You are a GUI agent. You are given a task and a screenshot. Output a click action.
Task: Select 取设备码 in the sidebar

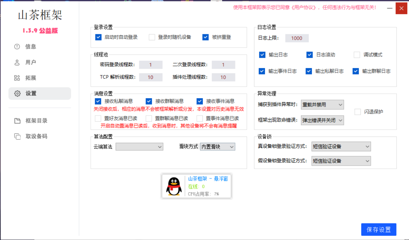(40, 136)
